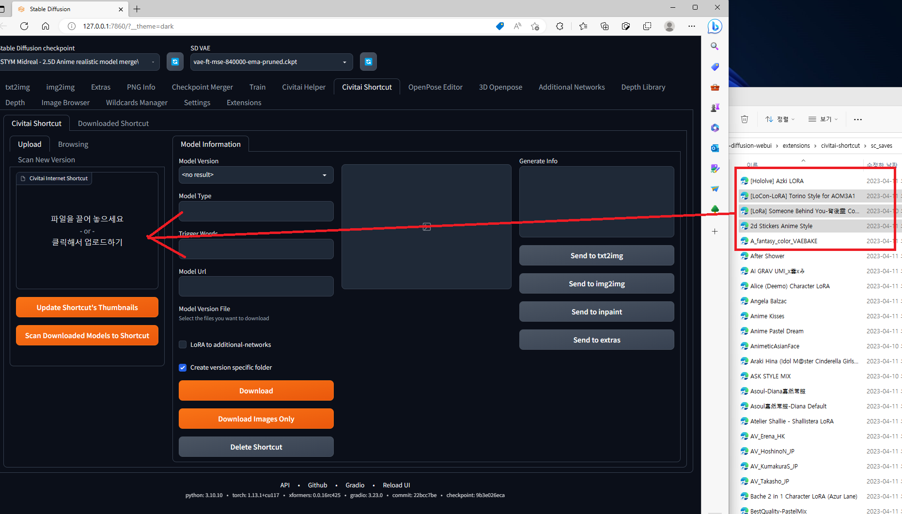
Task: Click the sidebar search icon
Action: click(x=715, y=47)
